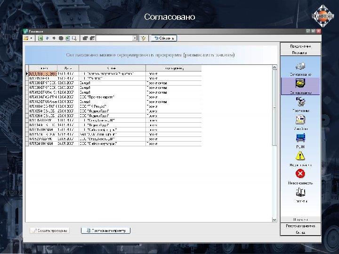Open the Реестр документов sidebar section

[300, 226]
